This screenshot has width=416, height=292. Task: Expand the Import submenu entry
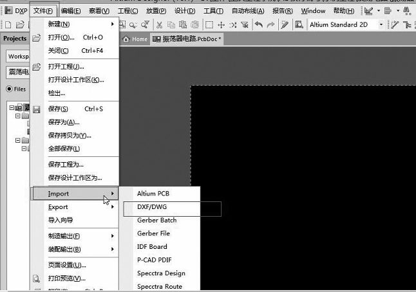point(74,194)
